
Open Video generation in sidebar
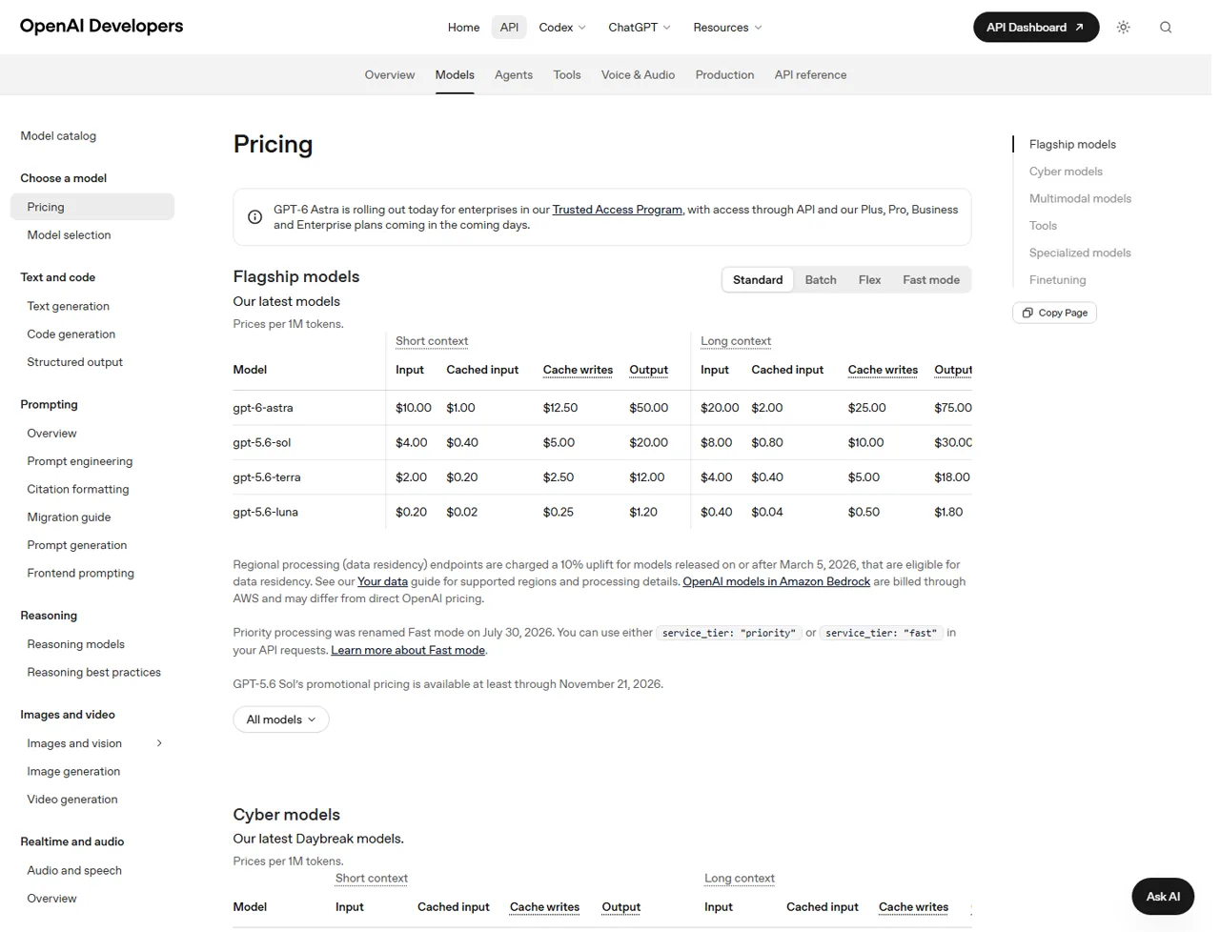pos(72,800)
